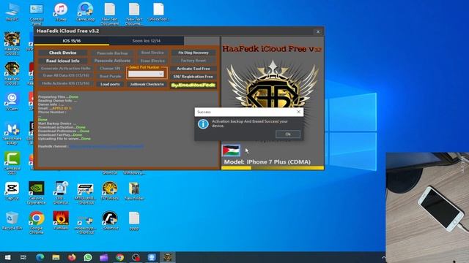Open GeForce Experience desktop shortcut
Image resolution: width=469 pixels, height=263 pixels.
click(37, 193)
